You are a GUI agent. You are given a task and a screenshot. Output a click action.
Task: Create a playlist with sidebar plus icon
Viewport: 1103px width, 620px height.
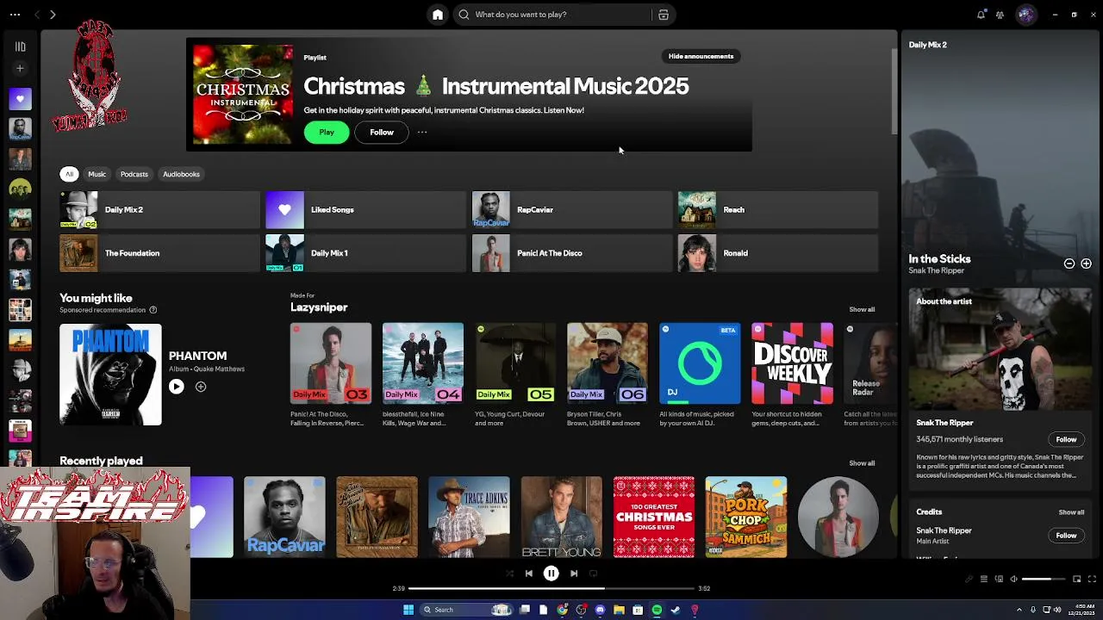pos(21,68)
